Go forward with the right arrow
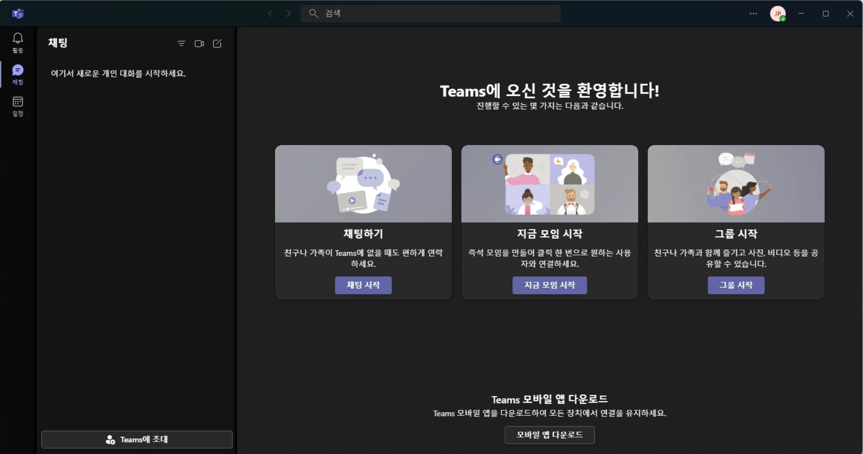Viewport: 863px width, 454px height. [288, 13]
